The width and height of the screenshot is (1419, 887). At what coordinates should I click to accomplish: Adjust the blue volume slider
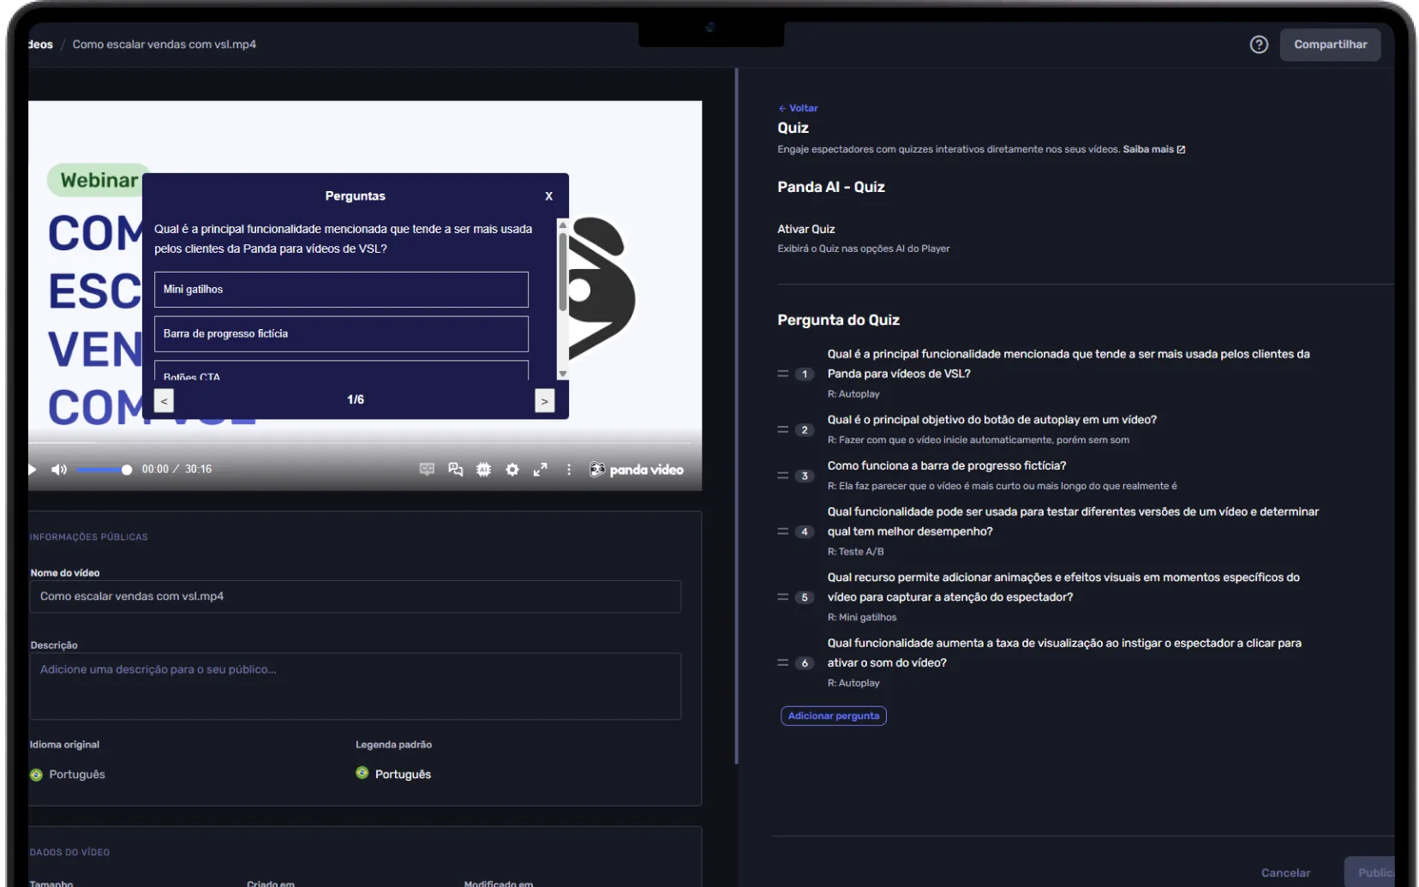tap(103, 470)
